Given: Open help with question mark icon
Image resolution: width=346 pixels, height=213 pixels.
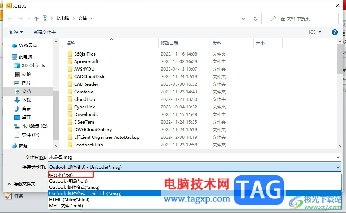Looking at the screenshot, I should pyautogui.click(x=334, y=32).
